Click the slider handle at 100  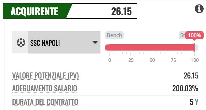point(194,48)
